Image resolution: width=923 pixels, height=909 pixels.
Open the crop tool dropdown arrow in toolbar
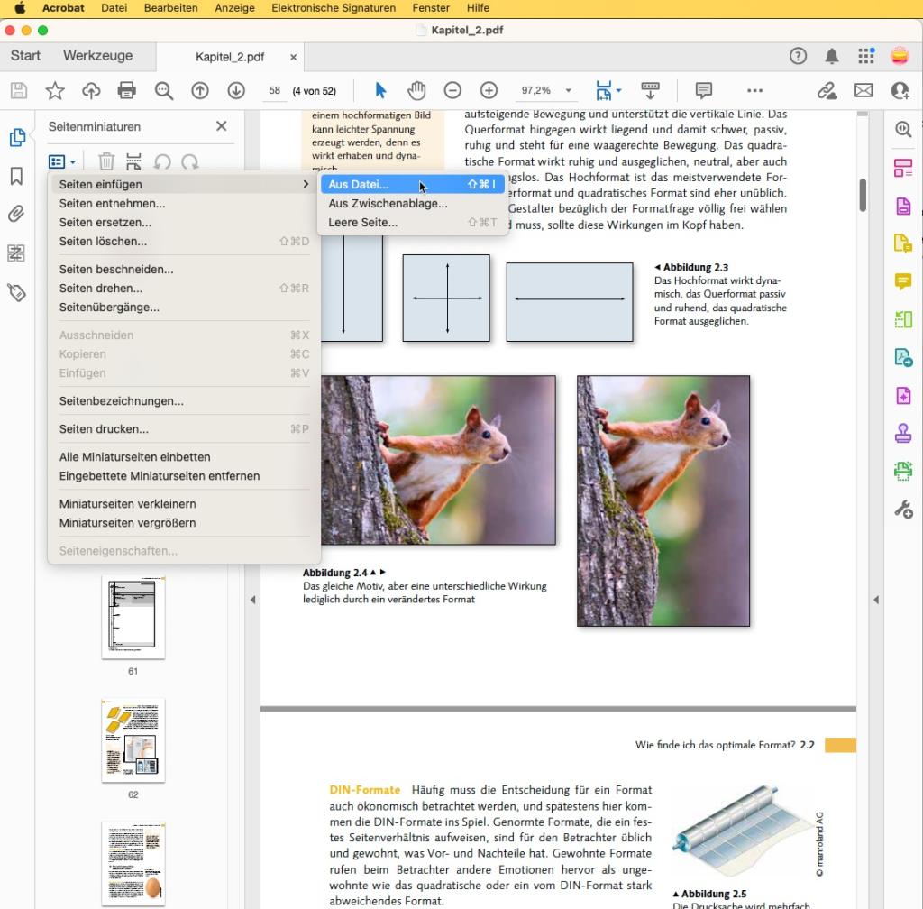[617, 90]
